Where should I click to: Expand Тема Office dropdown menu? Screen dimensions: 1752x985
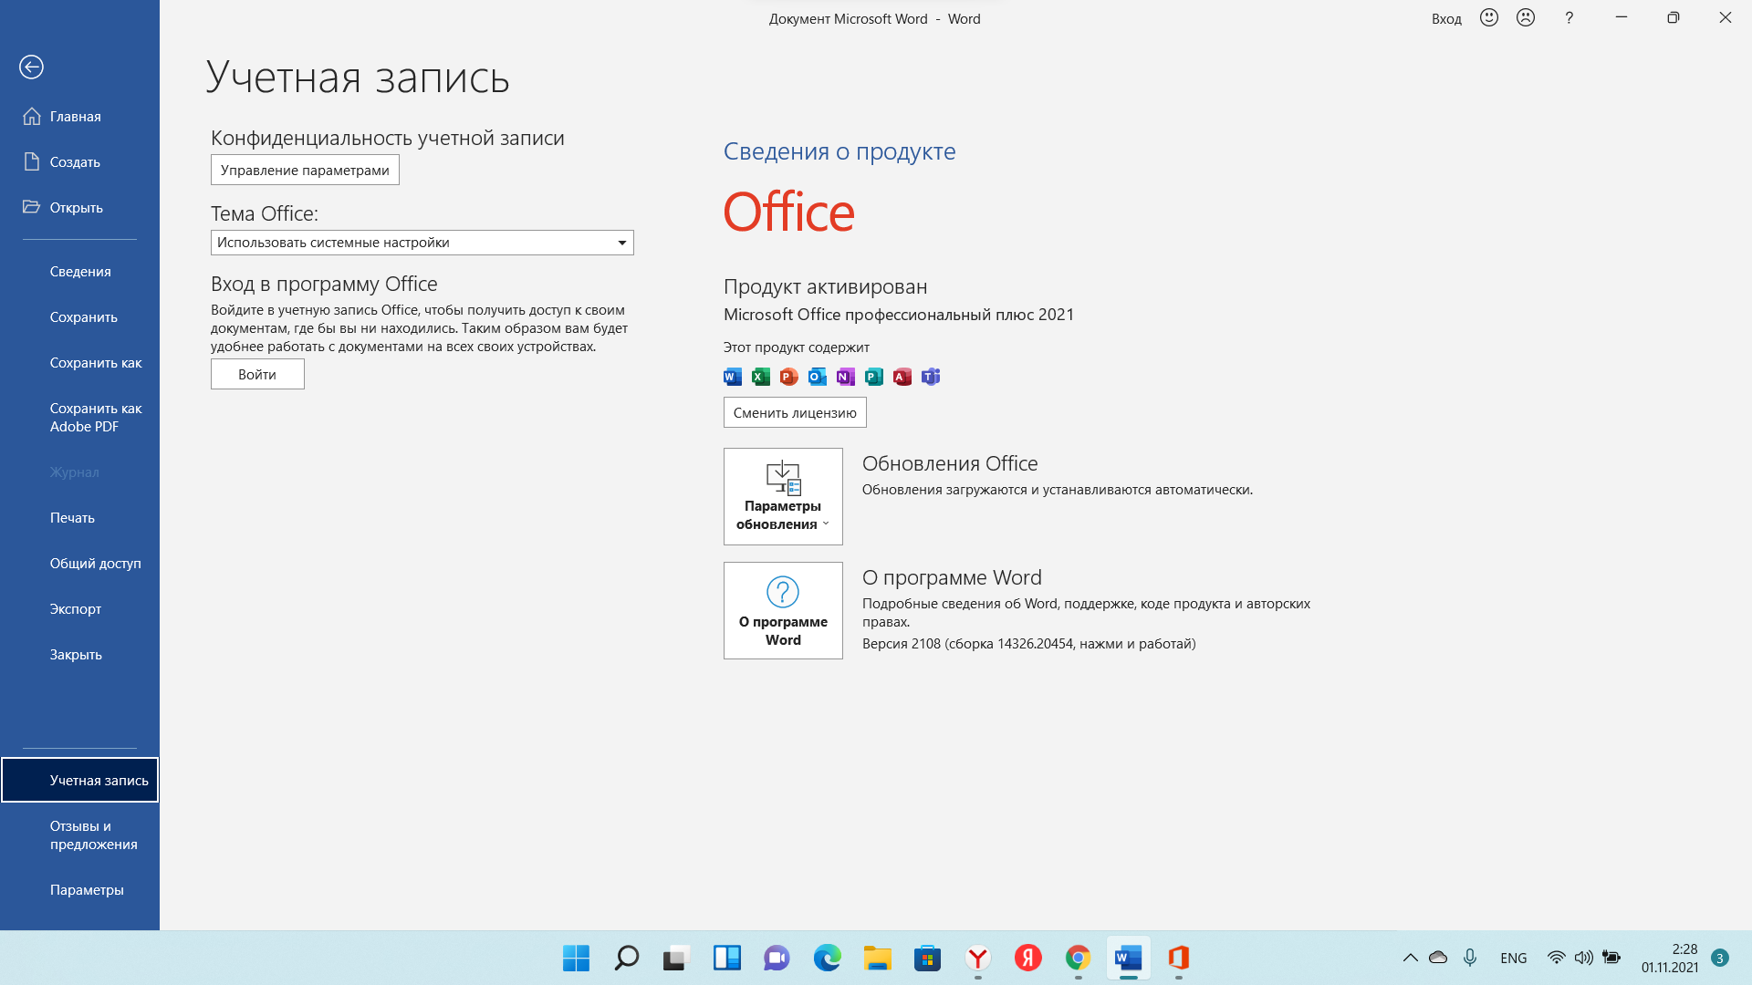(620, 242)
